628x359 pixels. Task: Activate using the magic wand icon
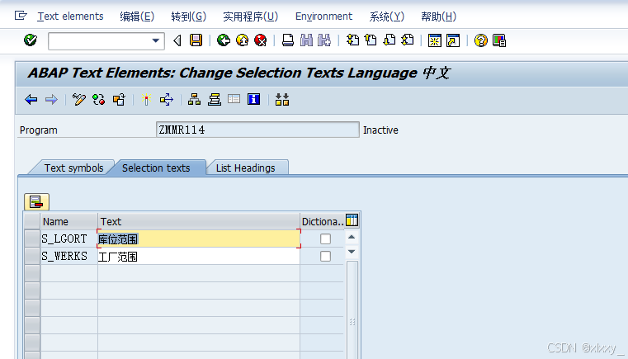147,99
